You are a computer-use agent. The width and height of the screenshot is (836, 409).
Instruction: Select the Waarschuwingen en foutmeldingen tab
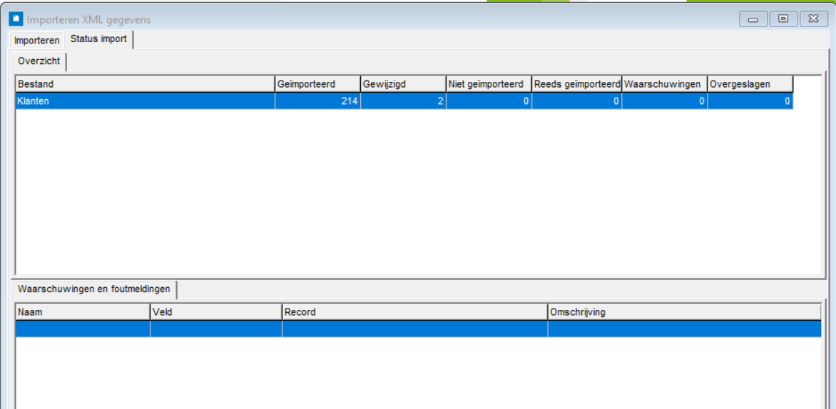coord(94,289)
